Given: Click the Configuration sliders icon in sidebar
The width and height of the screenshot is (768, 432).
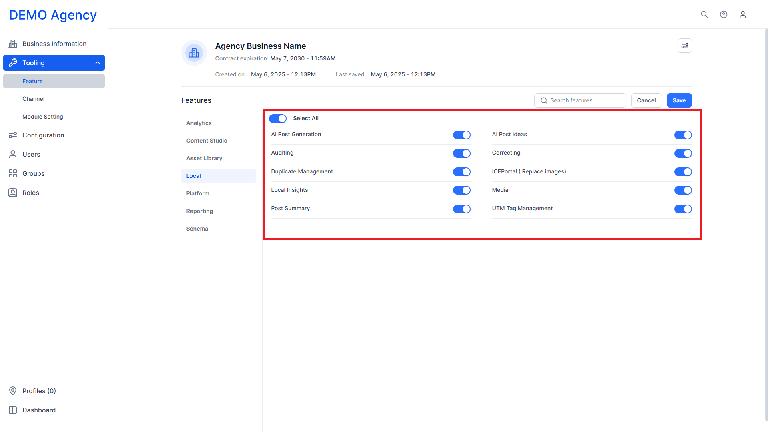Looking at the screenshot, I should point(13,135).
